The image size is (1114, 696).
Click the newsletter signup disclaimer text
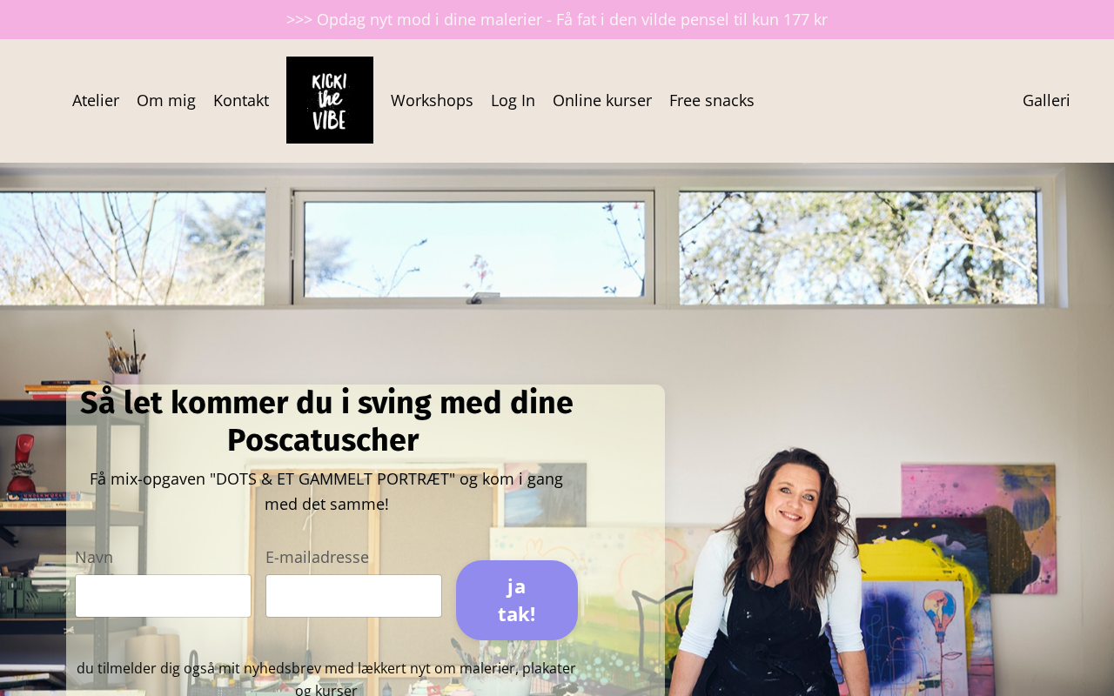[x=326, y=679]
